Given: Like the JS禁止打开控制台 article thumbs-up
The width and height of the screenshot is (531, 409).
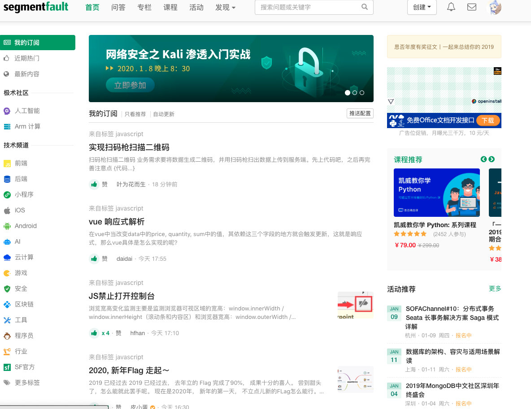Looking at the screenshot, I should coord(94,333).
